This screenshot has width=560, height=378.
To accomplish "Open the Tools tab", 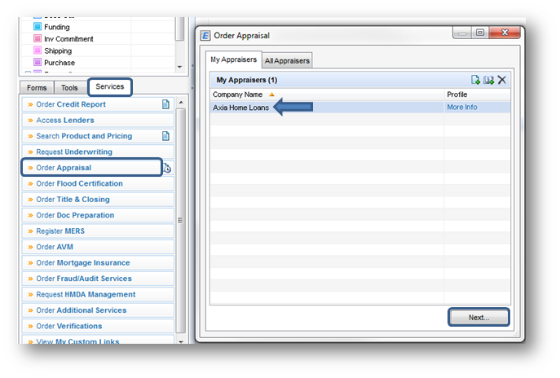I will click(70, 88).
